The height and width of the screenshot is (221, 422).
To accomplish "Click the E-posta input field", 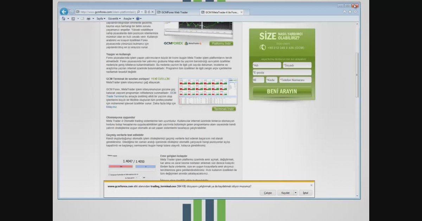I will tap(282, 73).
